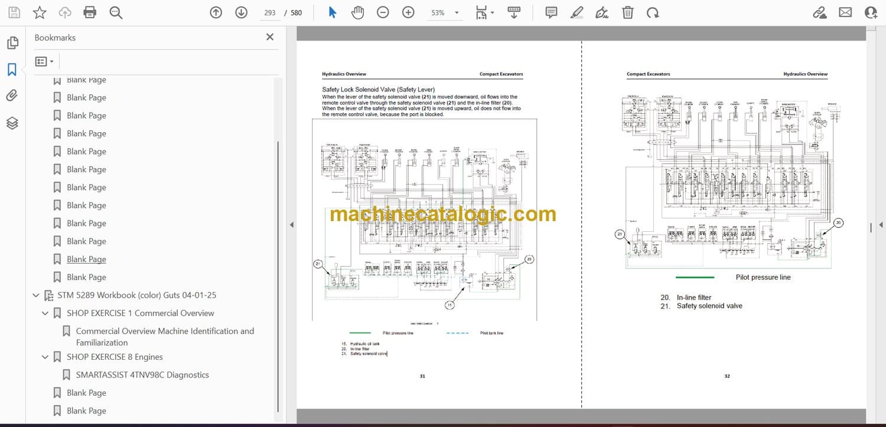Collapse the left navigation pane arrow
Viewport: 886px width, 427px height.
291,225
